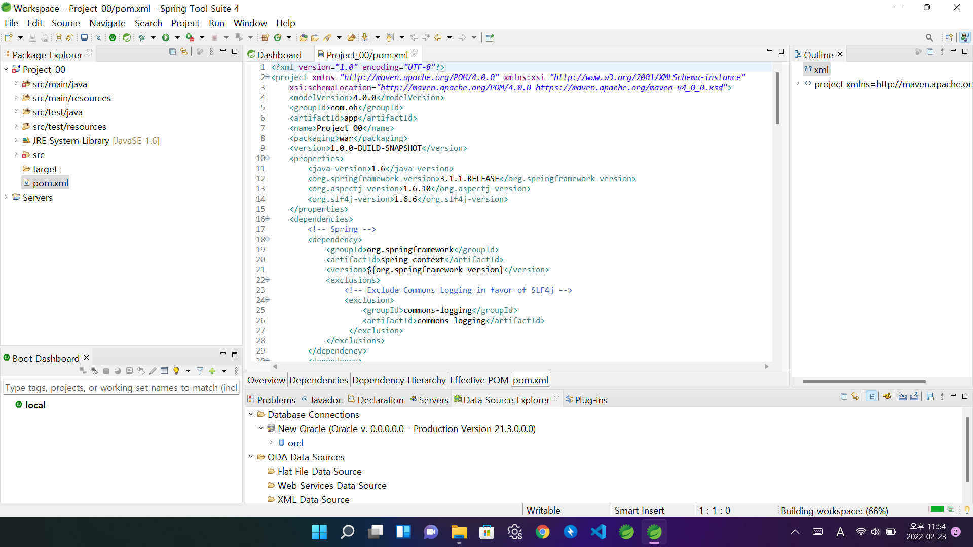
Task: Collapse the ODA Data Sources node
Action: 250,457
